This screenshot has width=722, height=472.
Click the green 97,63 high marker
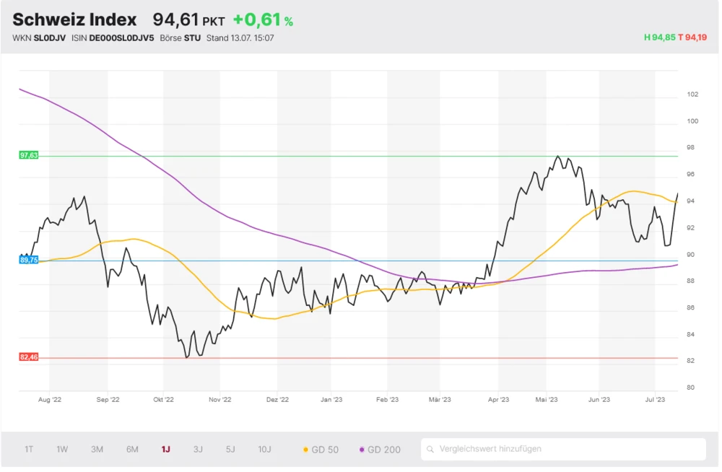[29, 155]
